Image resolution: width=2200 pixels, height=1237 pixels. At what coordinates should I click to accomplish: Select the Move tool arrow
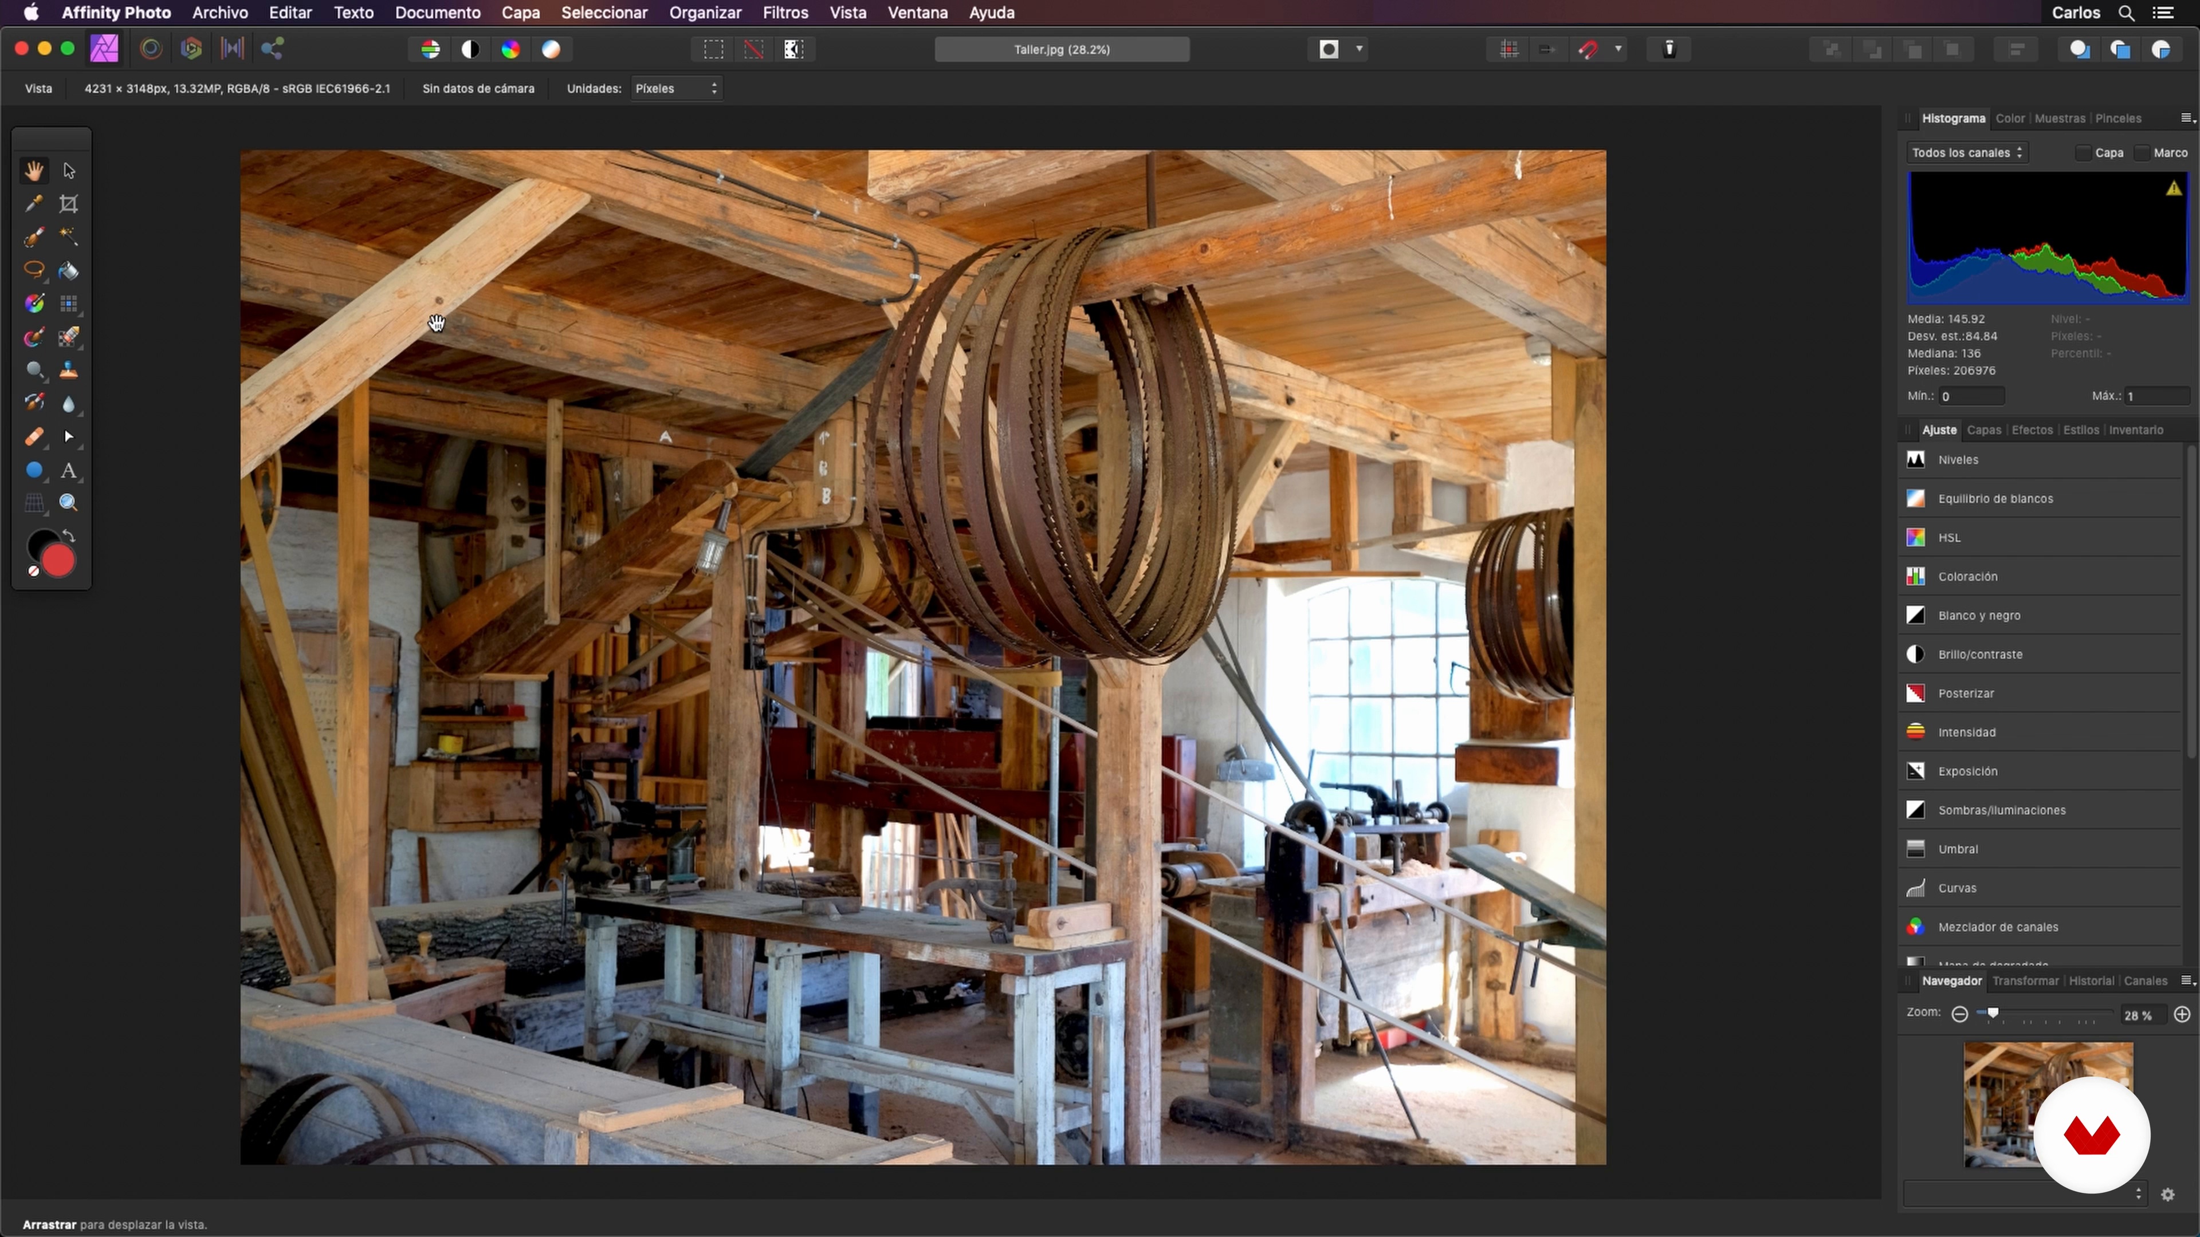[69, 171]
